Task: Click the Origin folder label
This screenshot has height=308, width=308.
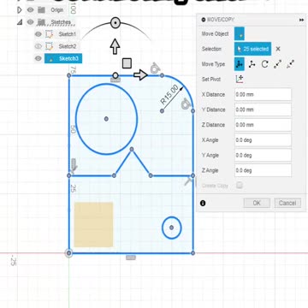Action: point(57,10)
